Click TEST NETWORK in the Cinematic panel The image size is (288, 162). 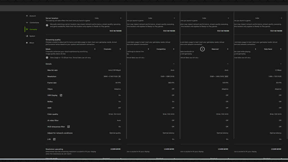pos(115,31)
